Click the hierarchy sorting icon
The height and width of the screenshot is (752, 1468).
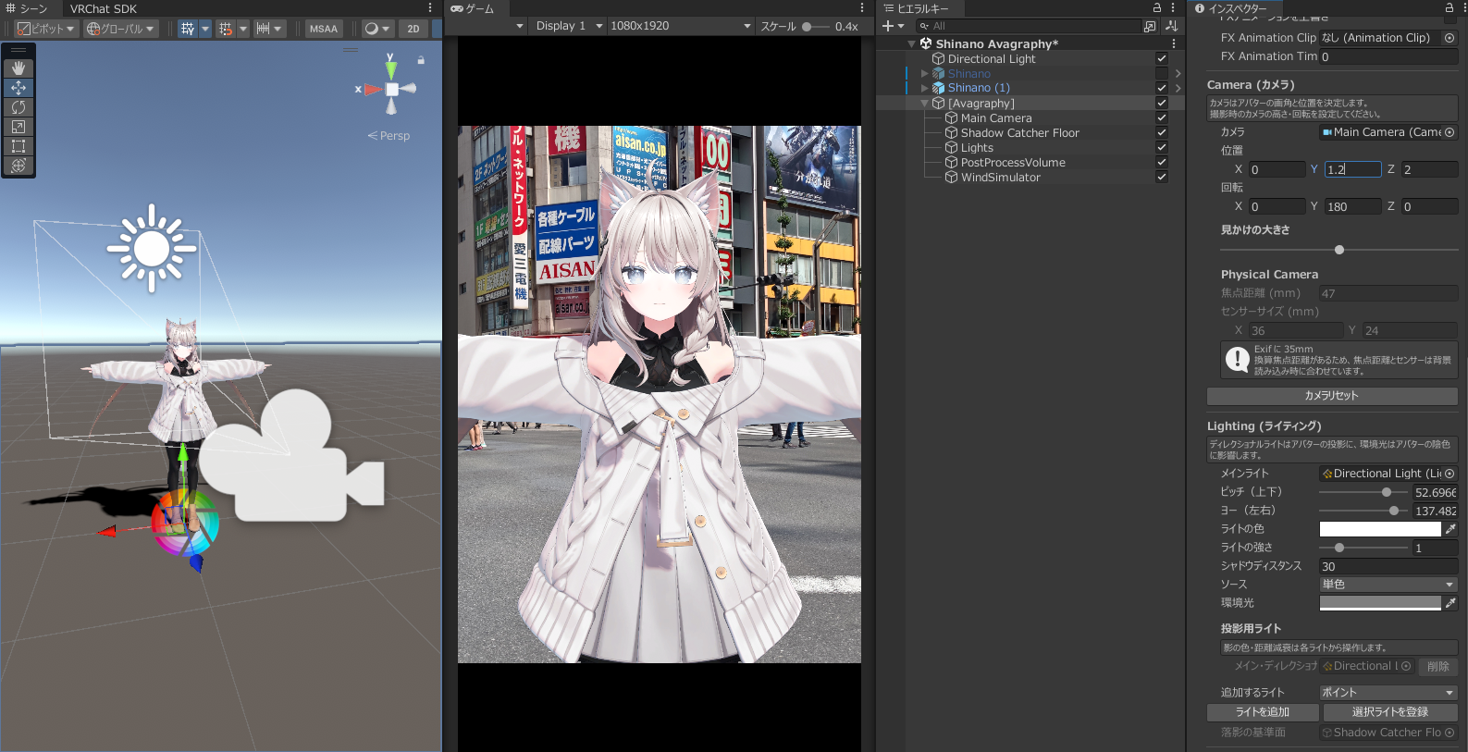pos(1171,26)
